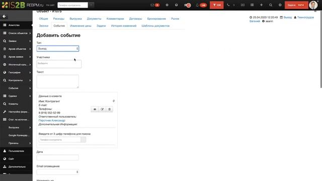Image resolution: width=322 pixels, height=181 pixels.
Task: Open the gear icon next to the mail counter
Action: pos(167,5)
